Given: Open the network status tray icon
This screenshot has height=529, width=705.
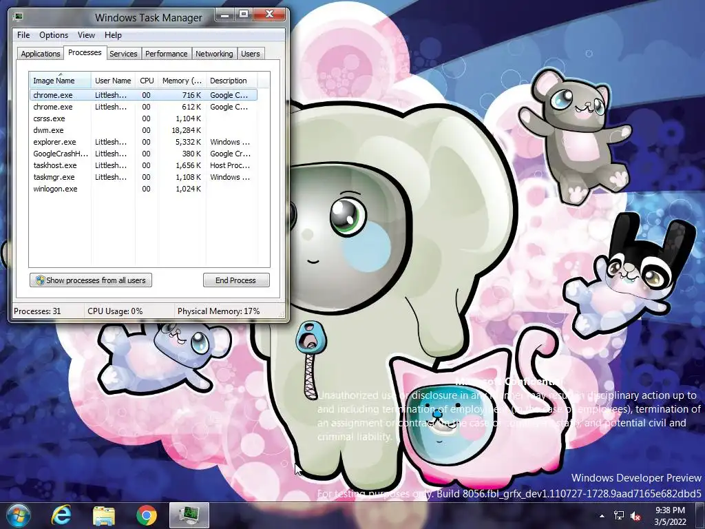Looking at the screenshot, I should (619, 516).
